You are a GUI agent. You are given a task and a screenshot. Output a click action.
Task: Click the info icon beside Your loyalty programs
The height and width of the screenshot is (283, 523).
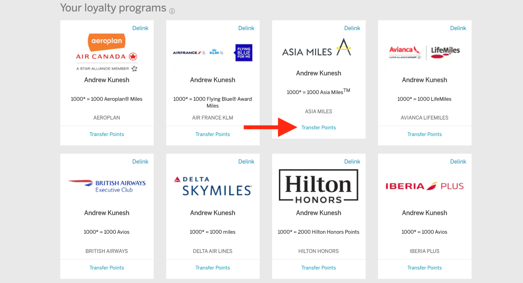click(172, 11)
